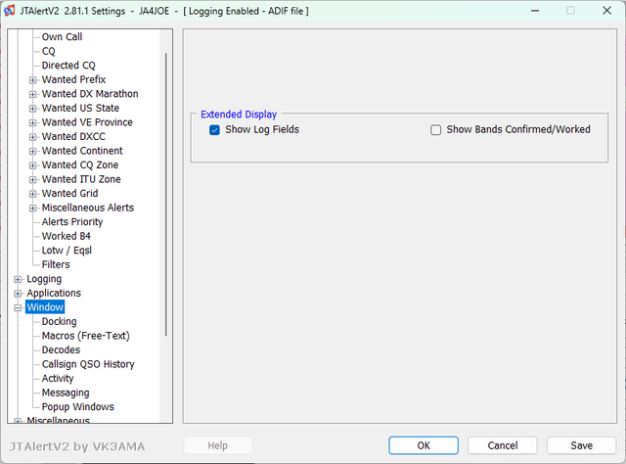The width and height of the screenshot is (626, 464).
Task: Select Wanted Prefix tree label
Action: (x=73, y=79)
